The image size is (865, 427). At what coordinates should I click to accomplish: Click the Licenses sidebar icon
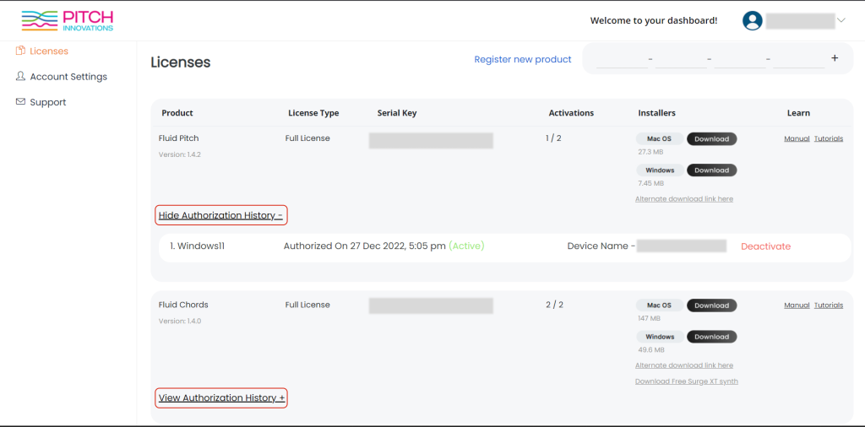point(20,51)
